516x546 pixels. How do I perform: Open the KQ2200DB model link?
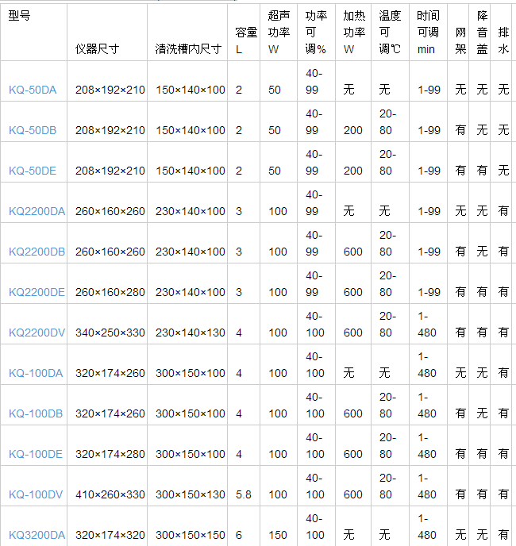[x=37, y=252]
